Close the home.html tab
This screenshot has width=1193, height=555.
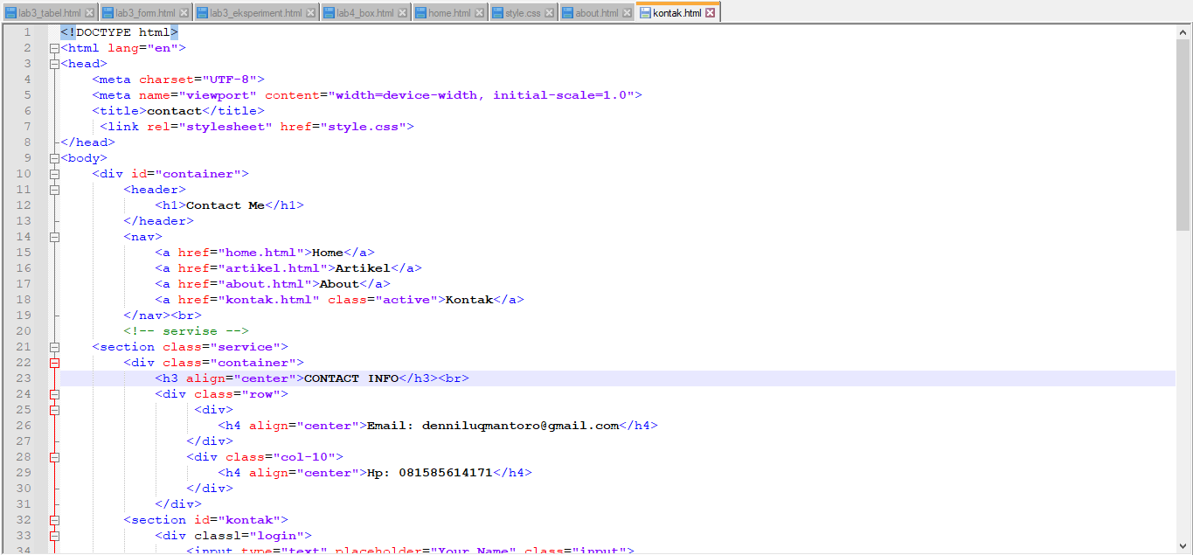[477, 12]
